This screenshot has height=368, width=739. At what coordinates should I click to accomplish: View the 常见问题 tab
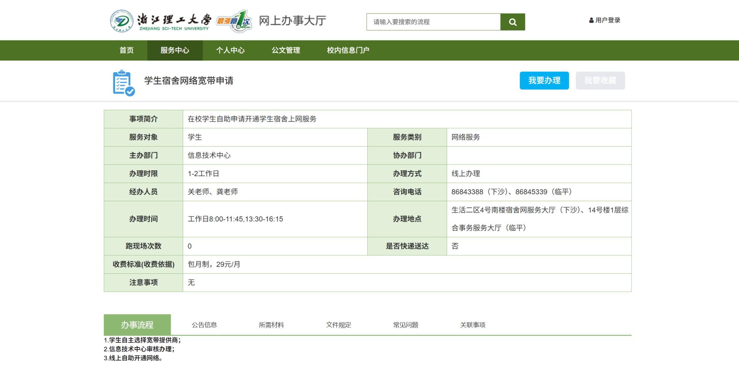click(x=406, y=325)
